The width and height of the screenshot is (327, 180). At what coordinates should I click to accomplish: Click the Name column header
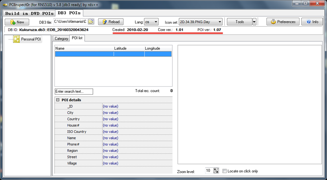point(84,49)
